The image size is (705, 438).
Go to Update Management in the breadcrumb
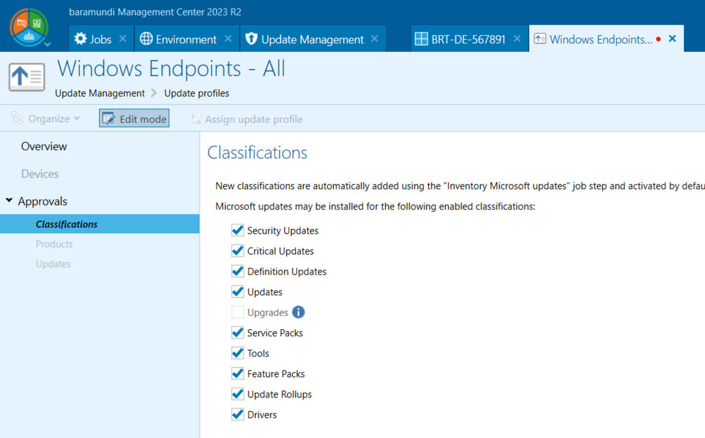(x=100, y=93)
